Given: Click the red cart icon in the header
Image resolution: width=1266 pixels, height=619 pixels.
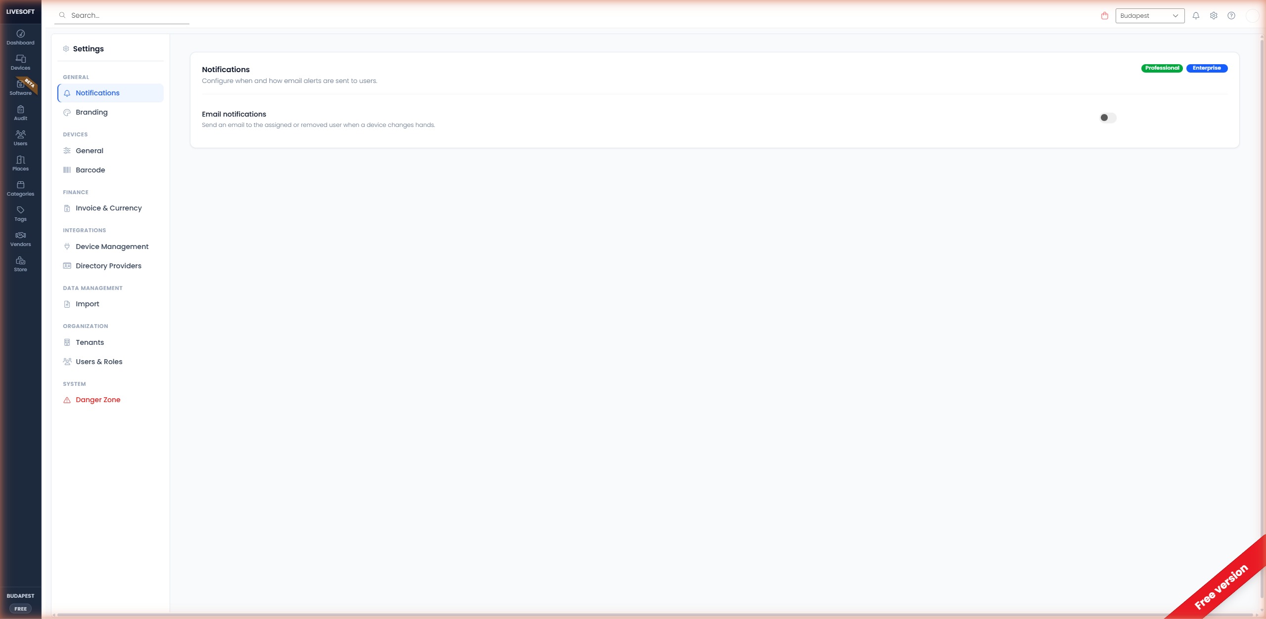Looking at the screenshot, I should (1104, 15).
